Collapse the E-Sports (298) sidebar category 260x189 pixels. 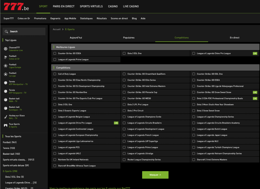tap(10, 171)
